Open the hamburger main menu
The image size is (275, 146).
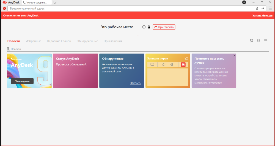[x=270, y=8]
